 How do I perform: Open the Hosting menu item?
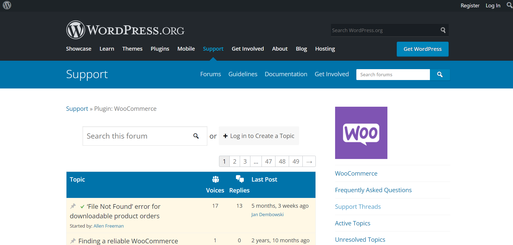(325, 49)
